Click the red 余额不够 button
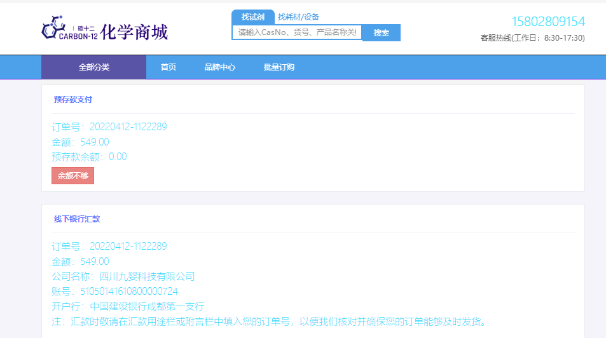 click(x=72, y=176)
